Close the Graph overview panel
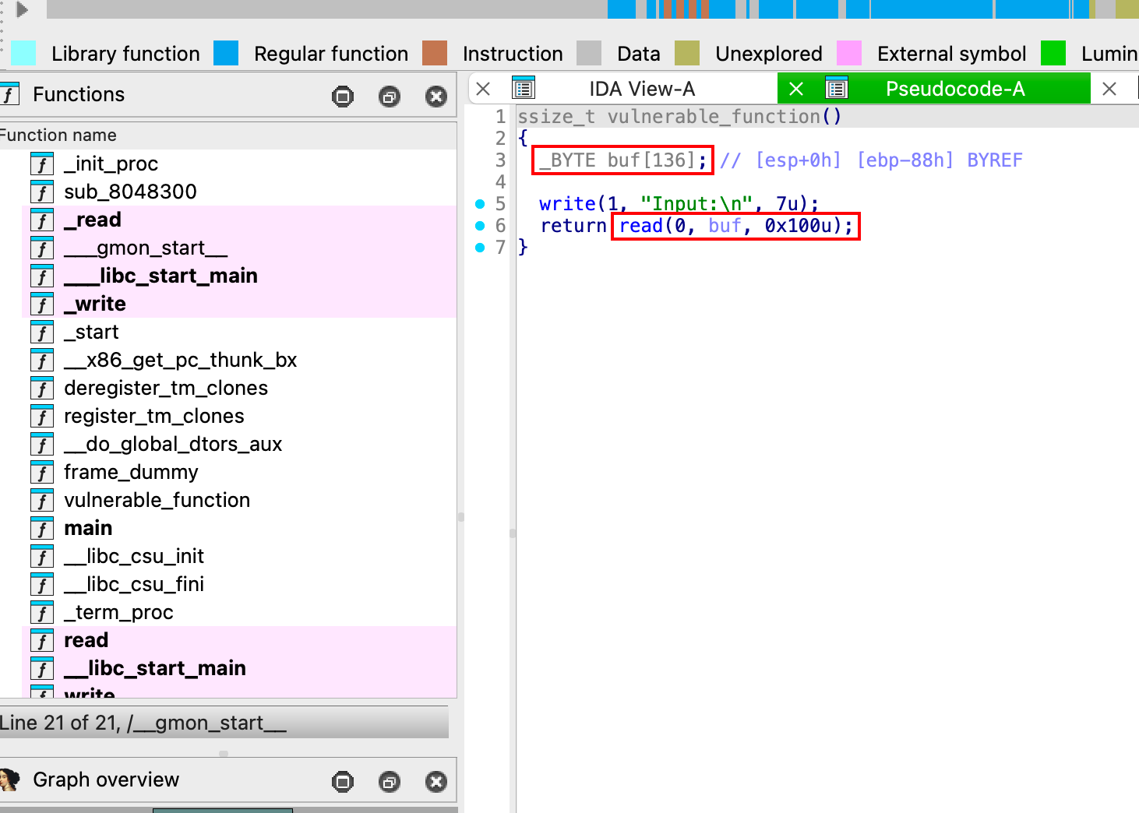The image size is (1139, 813). [x=436, y=781]
